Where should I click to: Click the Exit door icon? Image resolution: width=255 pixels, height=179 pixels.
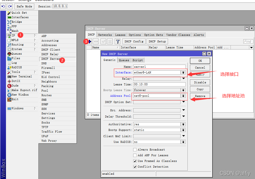[9, 99]
